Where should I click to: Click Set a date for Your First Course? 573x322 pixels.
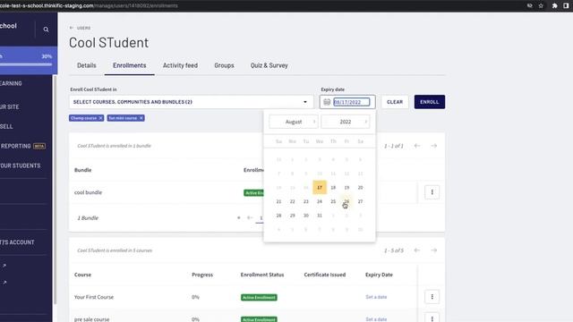pos(376,297)
